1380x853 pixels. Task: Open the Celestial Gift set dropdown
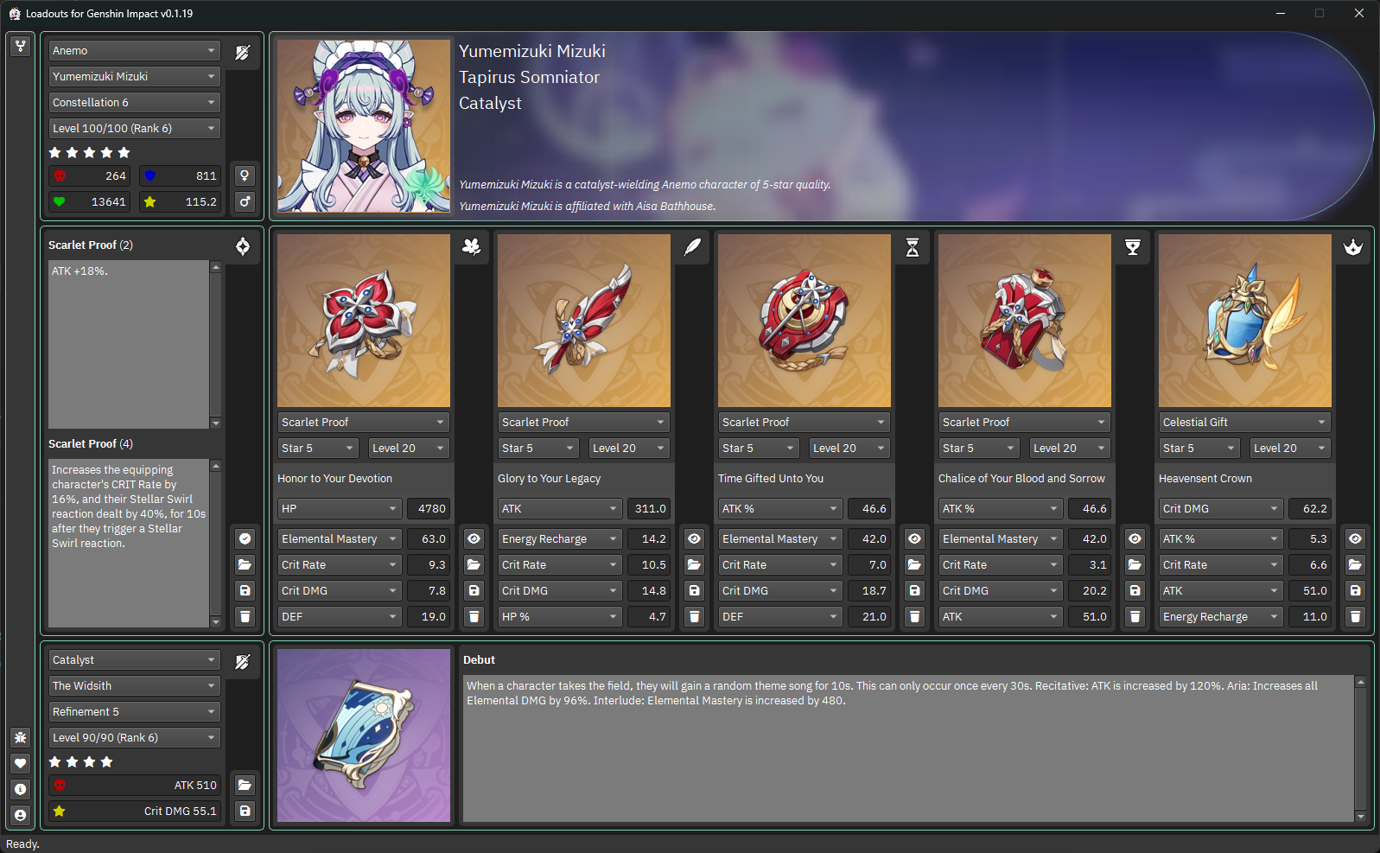(x=1245, y=422)
